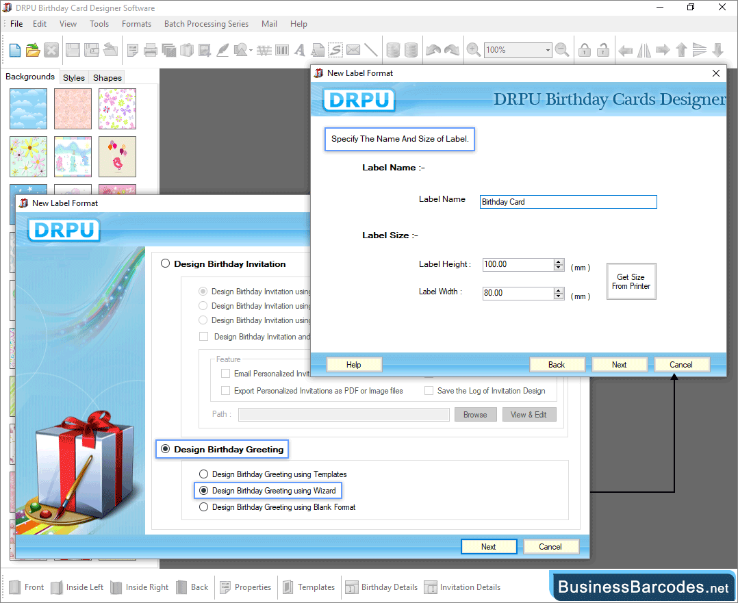Choose Design Birthday Greeting using Wizard
This screenshot has width=738, height=603.
tap(203, 491)
